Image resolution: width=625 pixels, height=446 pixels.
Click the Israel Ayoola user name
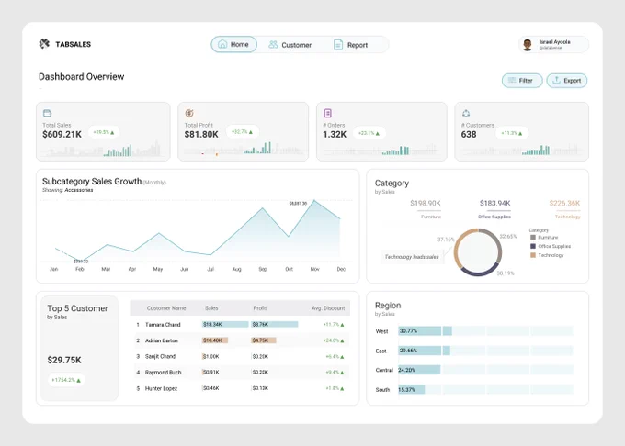pyautogui.click(x=554, y=42)
